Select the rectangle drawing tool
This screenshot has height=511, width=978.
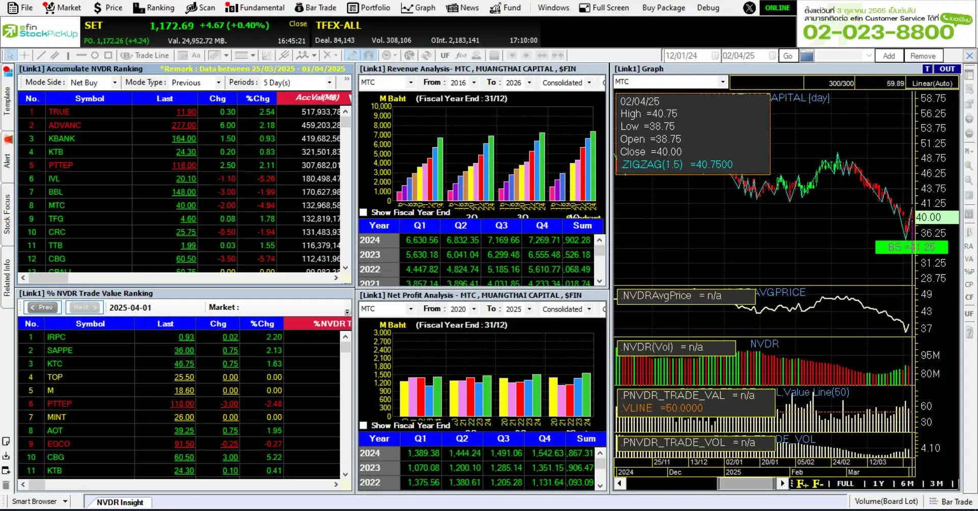coord(107,55)
